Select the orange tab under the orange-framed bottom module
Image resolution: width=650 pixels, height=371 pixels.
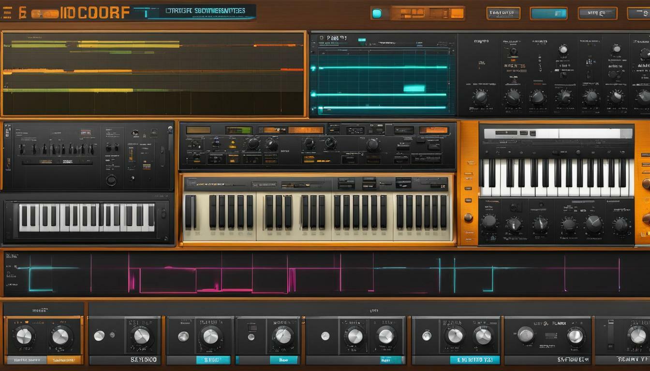64,360
